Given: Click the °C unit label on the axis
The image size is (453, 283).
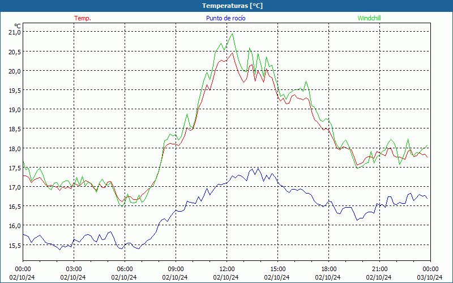Looking at the screenshot, I should click(x=18, y=25).
